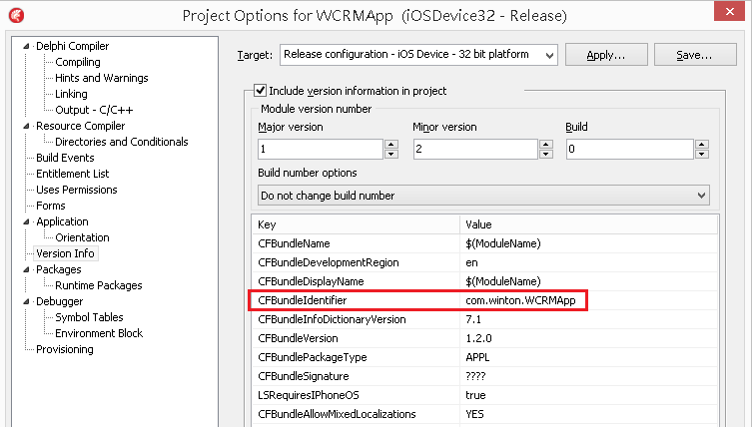Open the Orientation settings page

(82, 237)
